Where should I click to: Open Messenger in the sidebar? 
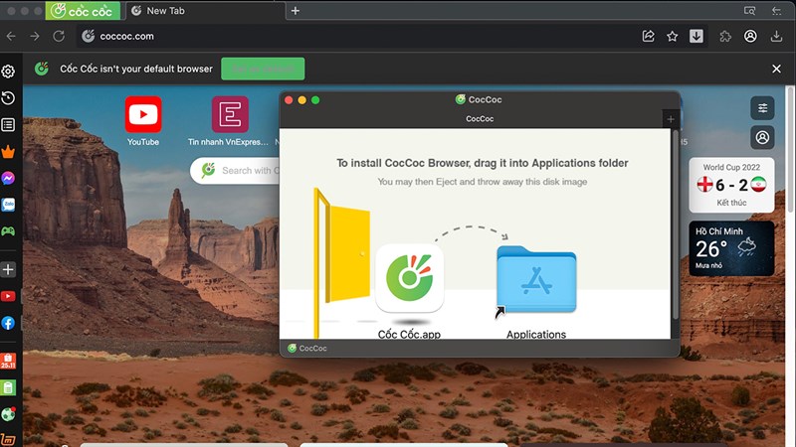coord(8,179)
